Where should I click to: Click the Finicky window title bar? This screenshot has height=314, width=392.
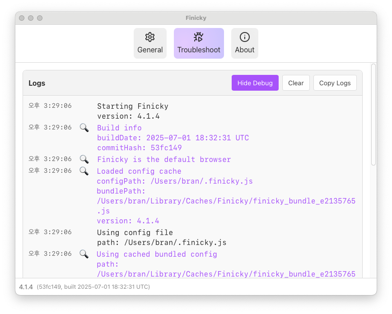[x=196, y=18]
